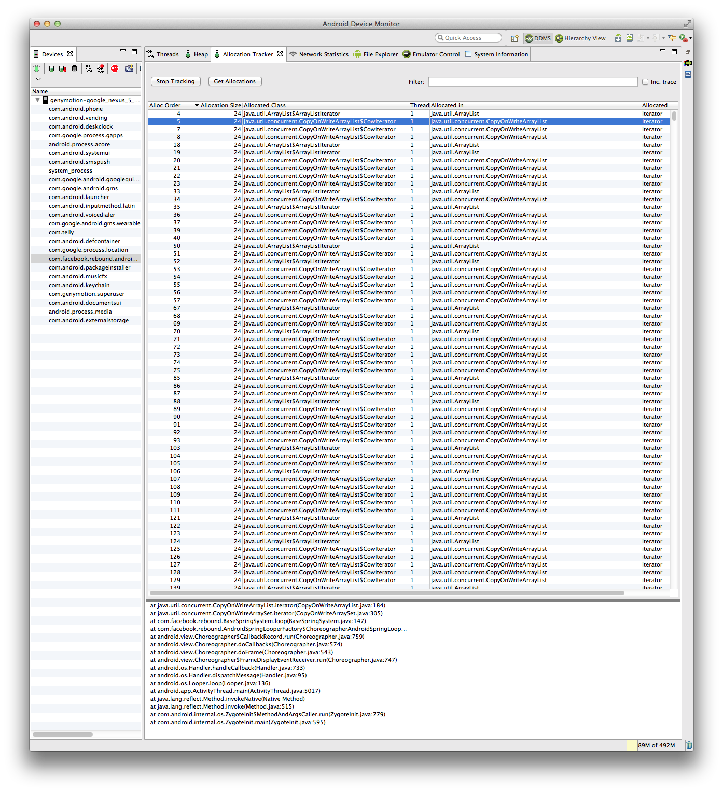Click the red Stop Process icon
723x792 pixels.
point(115,68)
